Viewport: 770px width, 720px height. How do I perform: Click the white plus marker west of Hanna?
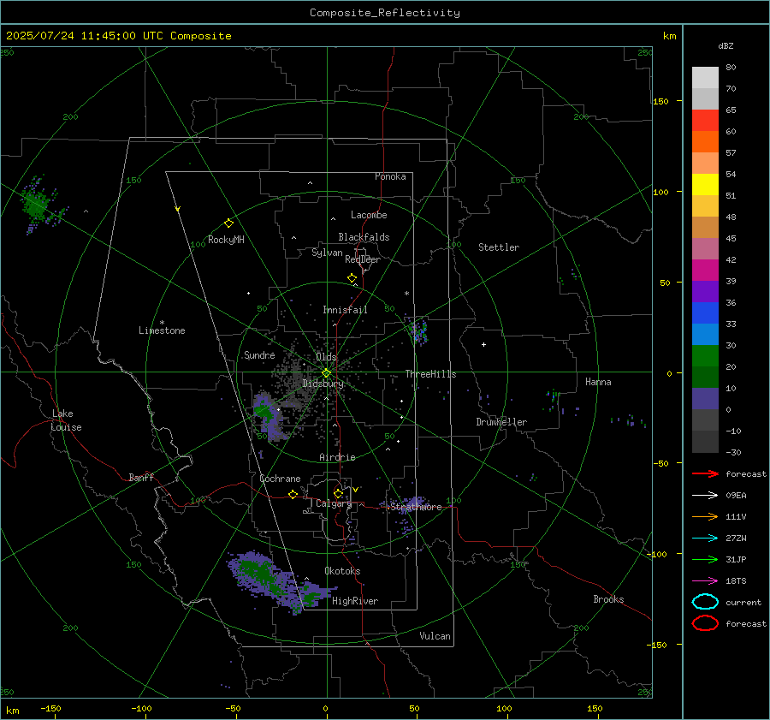(483, 344)
